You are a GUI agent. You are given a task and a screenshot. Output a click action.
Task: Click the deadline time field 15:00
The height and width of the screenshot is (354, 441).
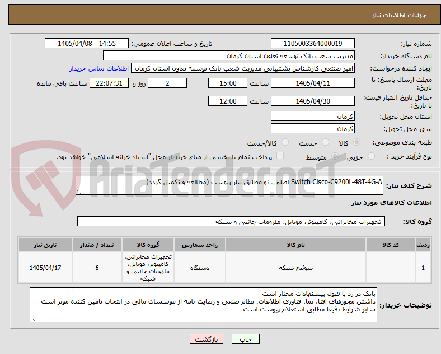coord(228,83)
